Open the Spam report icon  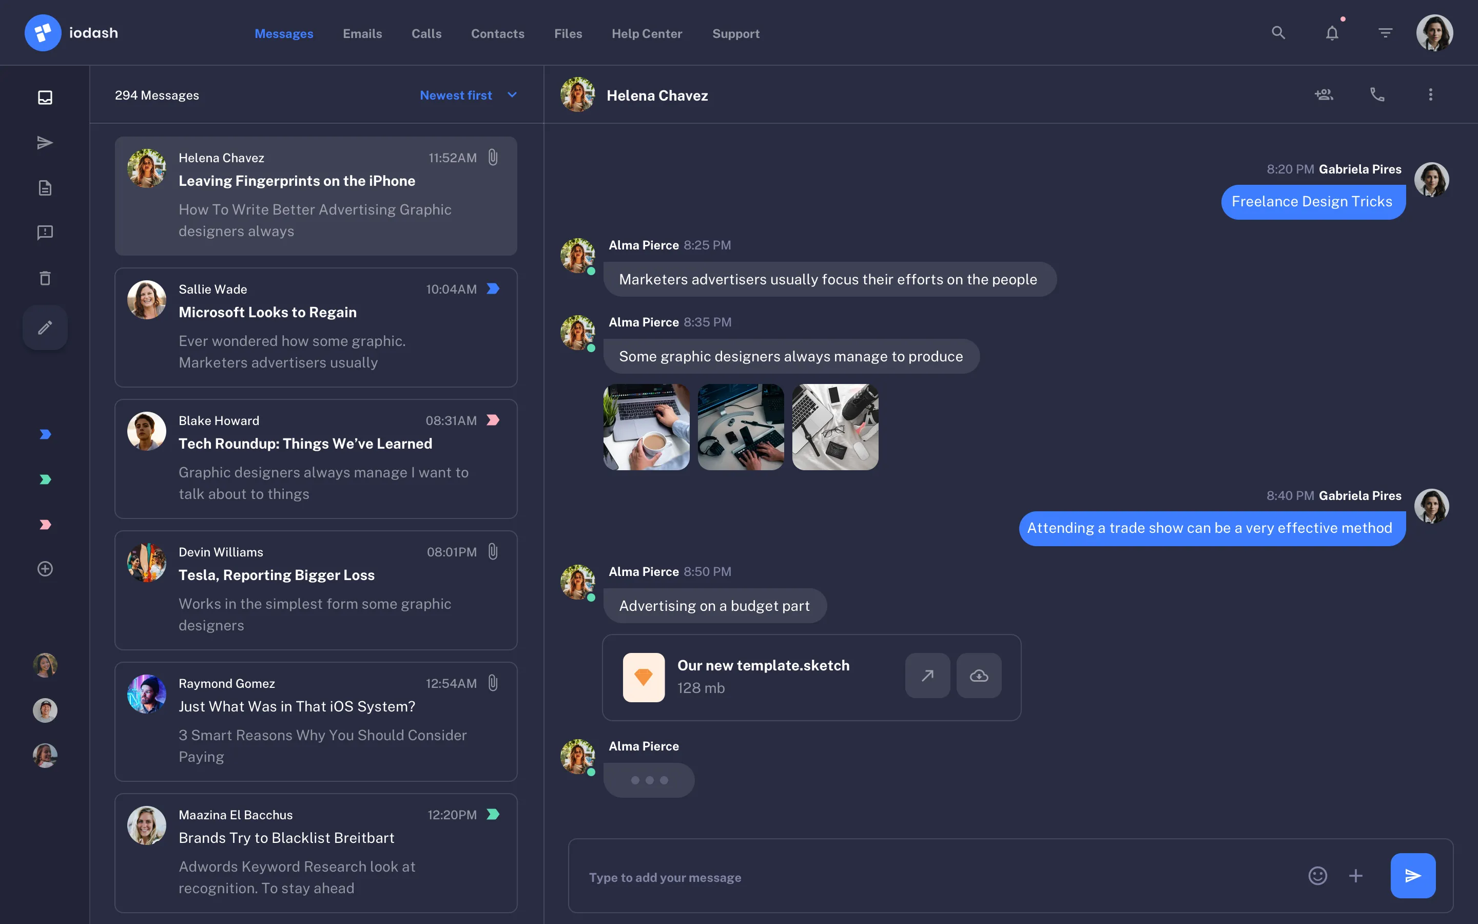click(45, 232)
